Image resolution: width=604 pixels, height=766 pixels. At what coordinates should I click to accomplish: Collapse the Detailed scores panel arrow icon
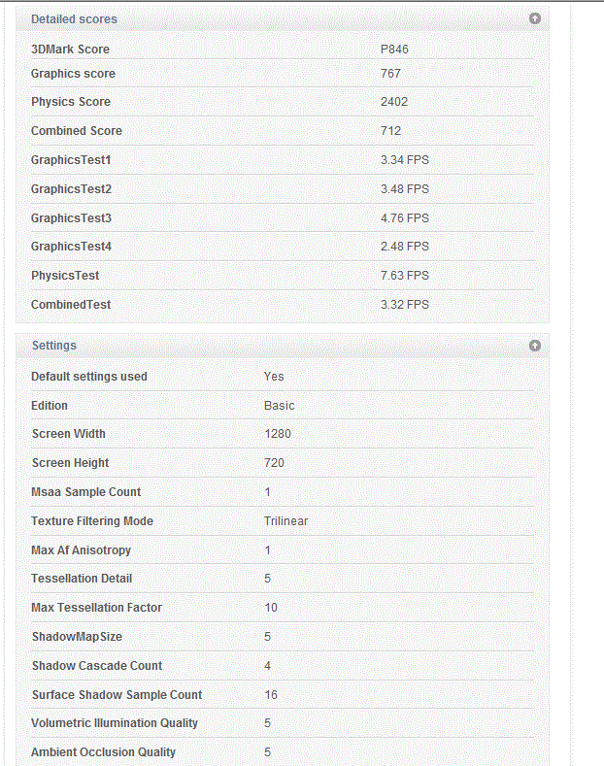point(534,18)
